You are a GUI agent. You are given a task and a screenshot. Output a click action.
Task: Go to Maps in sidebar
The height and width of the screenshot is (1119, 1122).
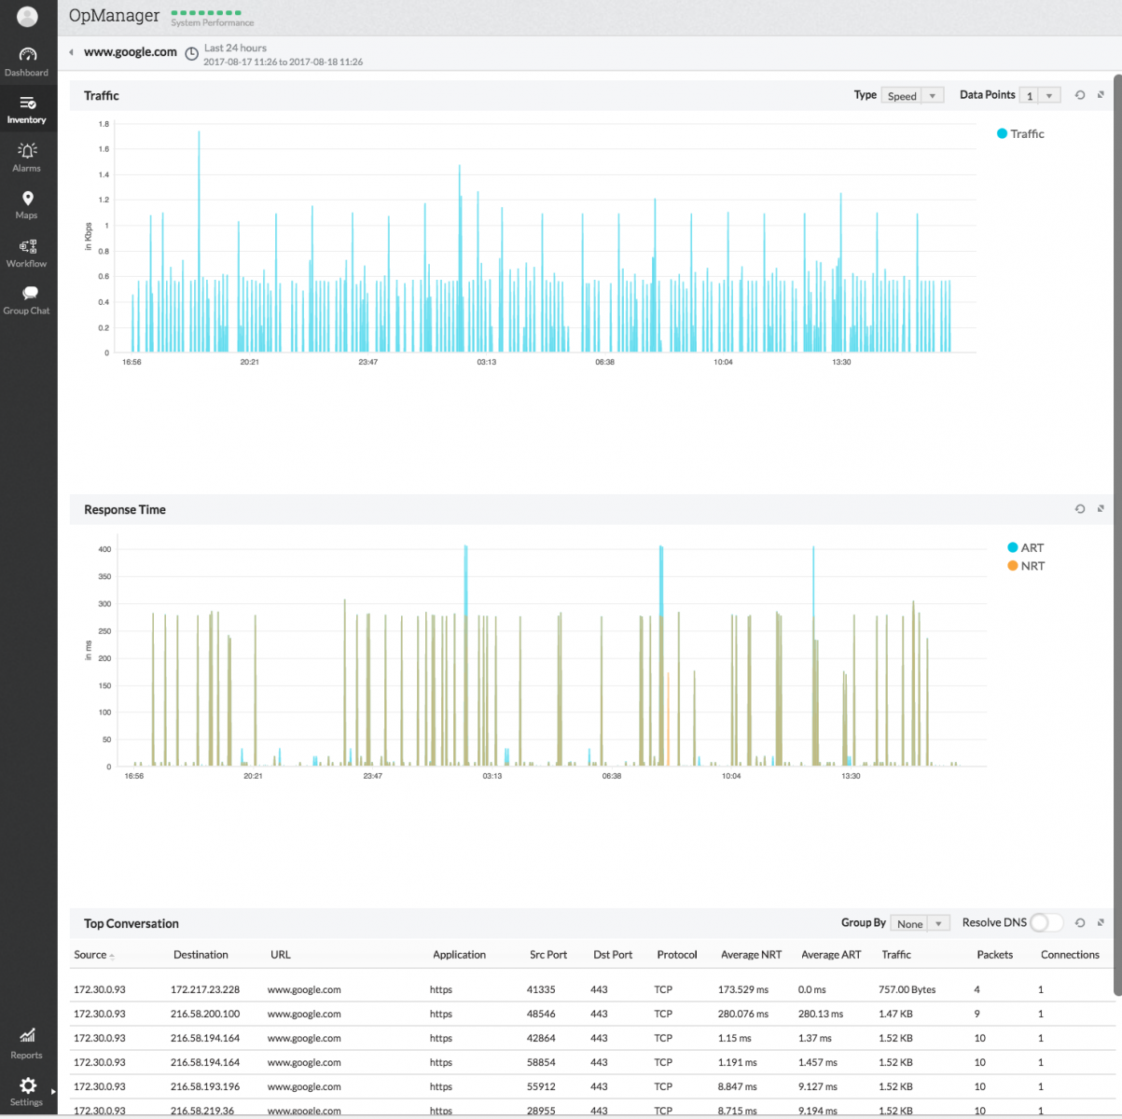click(27, 204)
